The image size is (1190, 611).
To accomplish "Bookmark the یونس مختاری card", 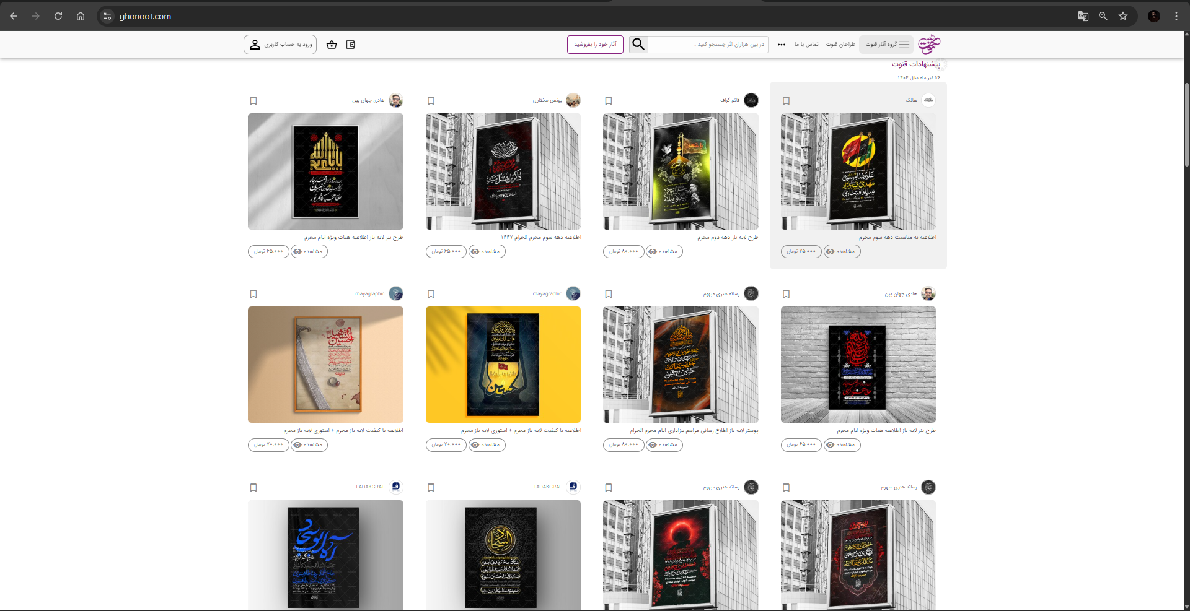I will [431, 101].
